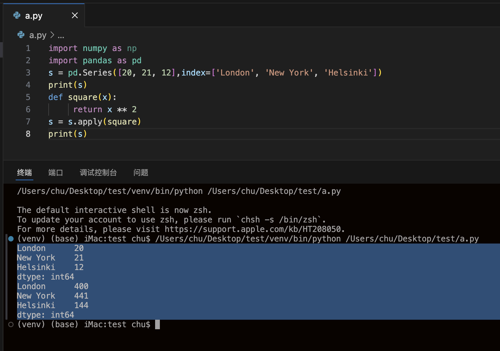
Task: Click a.py file path on first terminal line
Action: [274, 191]
